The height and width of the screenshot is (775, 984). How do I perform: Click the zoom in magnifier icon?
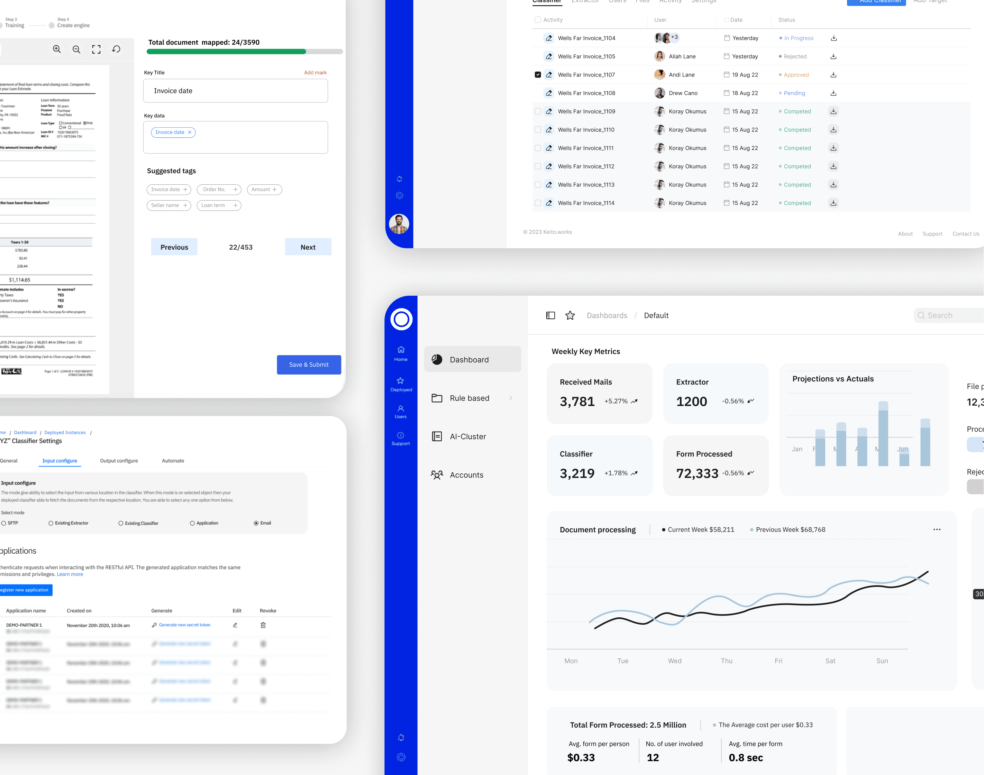[x=57, y=49]
